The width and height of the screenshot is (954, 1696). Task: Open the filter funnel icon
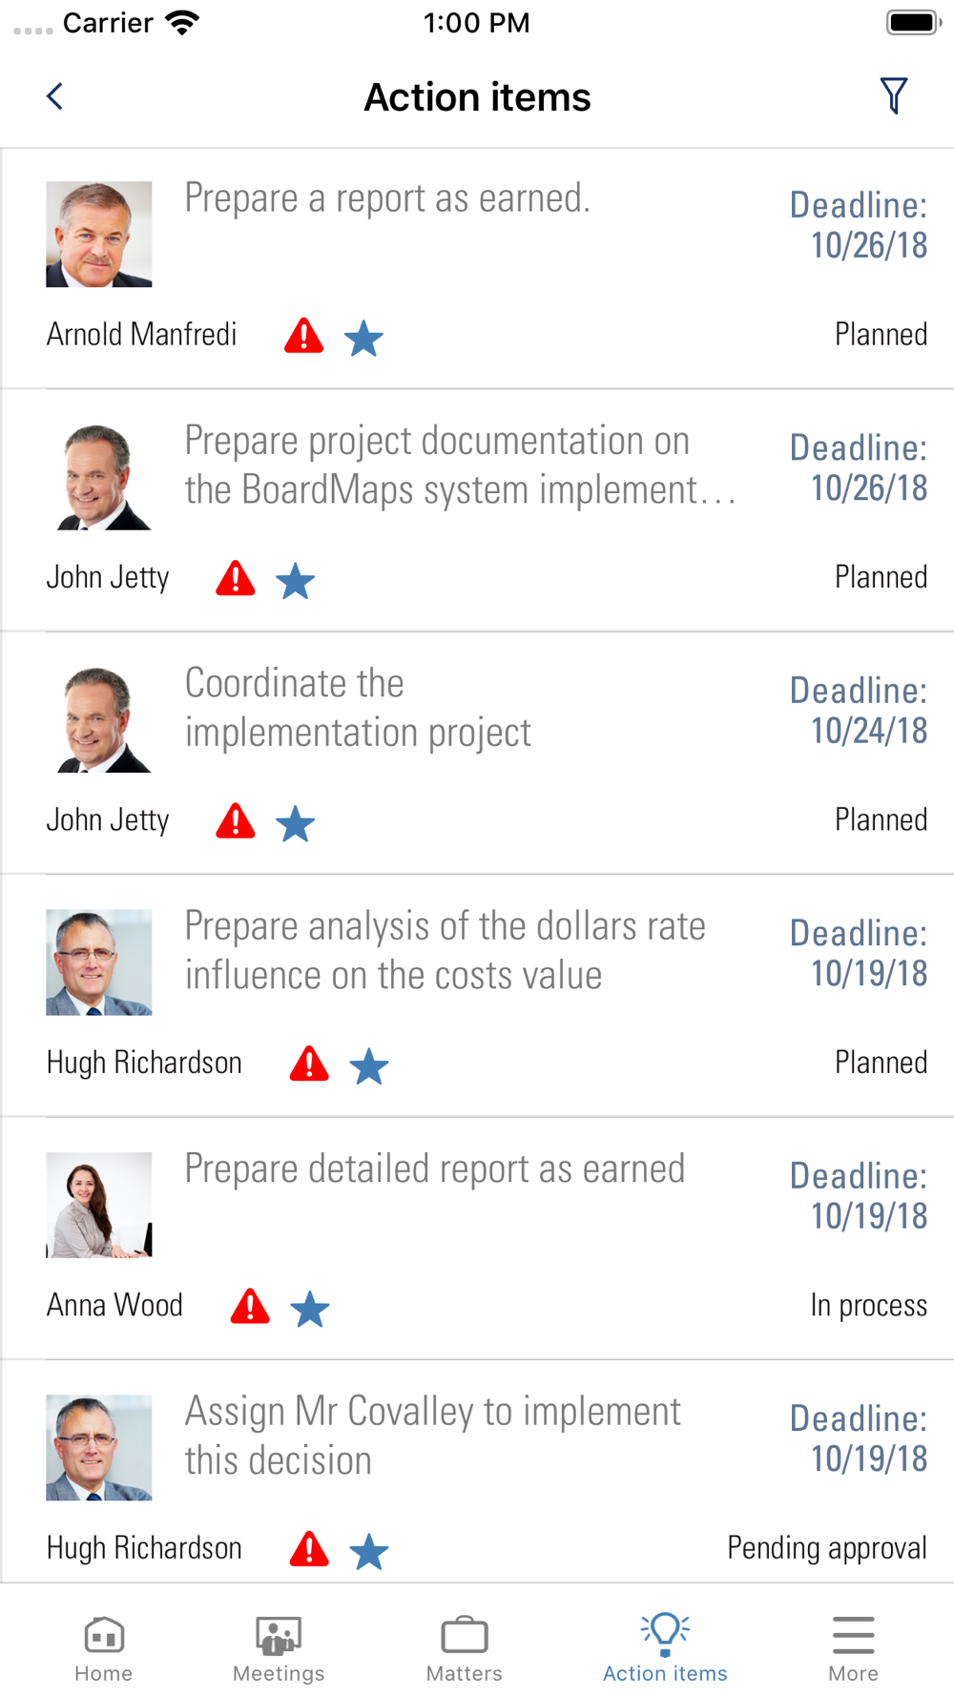pyautogui.click(x=893, y=95)
